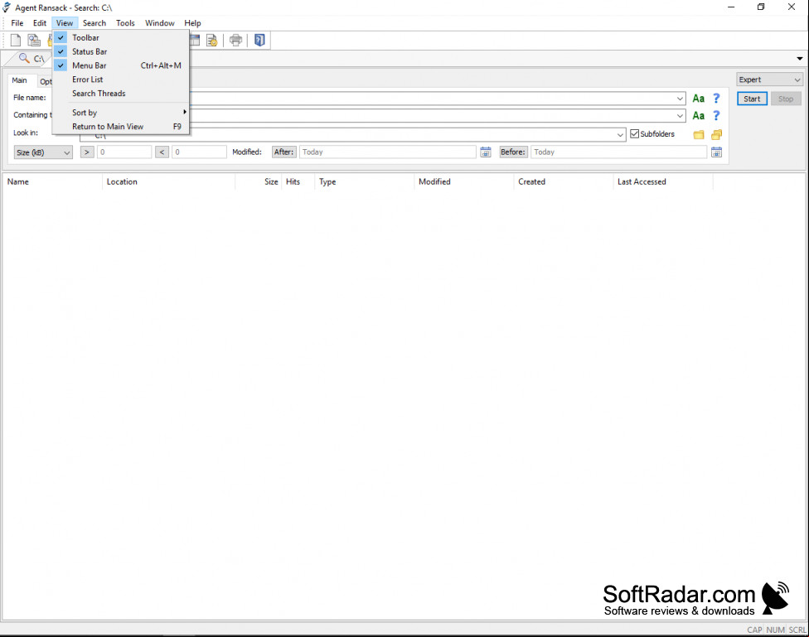Open the Tools menu

tap(125, 23)
